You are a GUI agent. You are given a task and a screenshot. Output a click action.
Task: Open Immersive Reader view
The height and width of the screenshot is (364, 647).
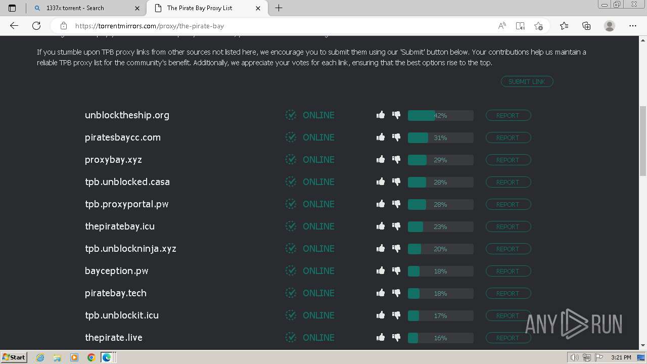(520, 26)
